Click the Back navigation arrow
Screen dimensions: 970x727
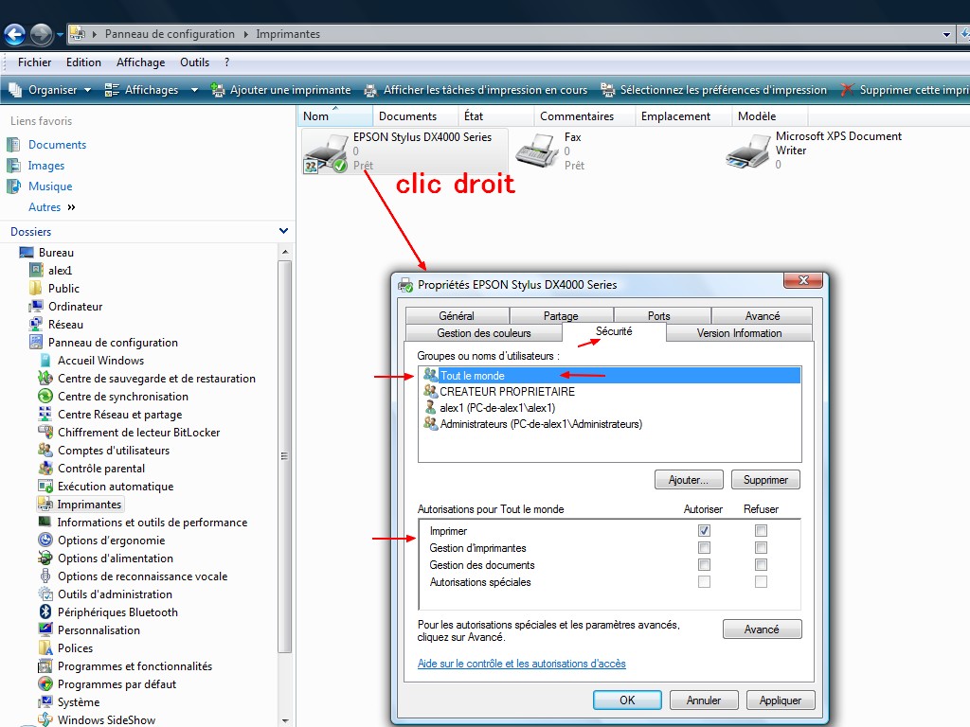coord(15,34)
